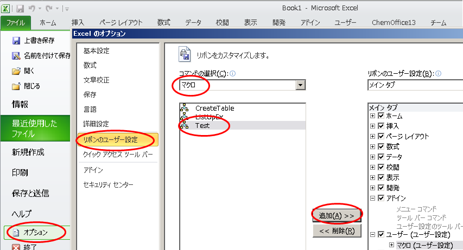The image size is (463, 250).
Task: Switch to the ChemOffice13 ribbon tab
Action: [x=394, y=23]
